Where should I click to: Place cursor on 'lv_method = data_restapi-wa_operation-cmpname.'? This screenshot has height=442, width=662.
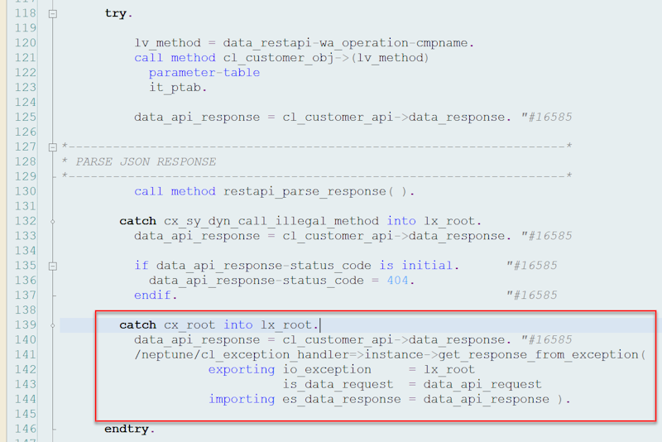coord(304,43)
